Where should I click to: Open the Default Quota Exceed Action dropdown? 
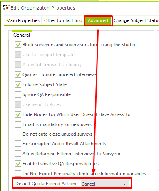pos(105,184)
